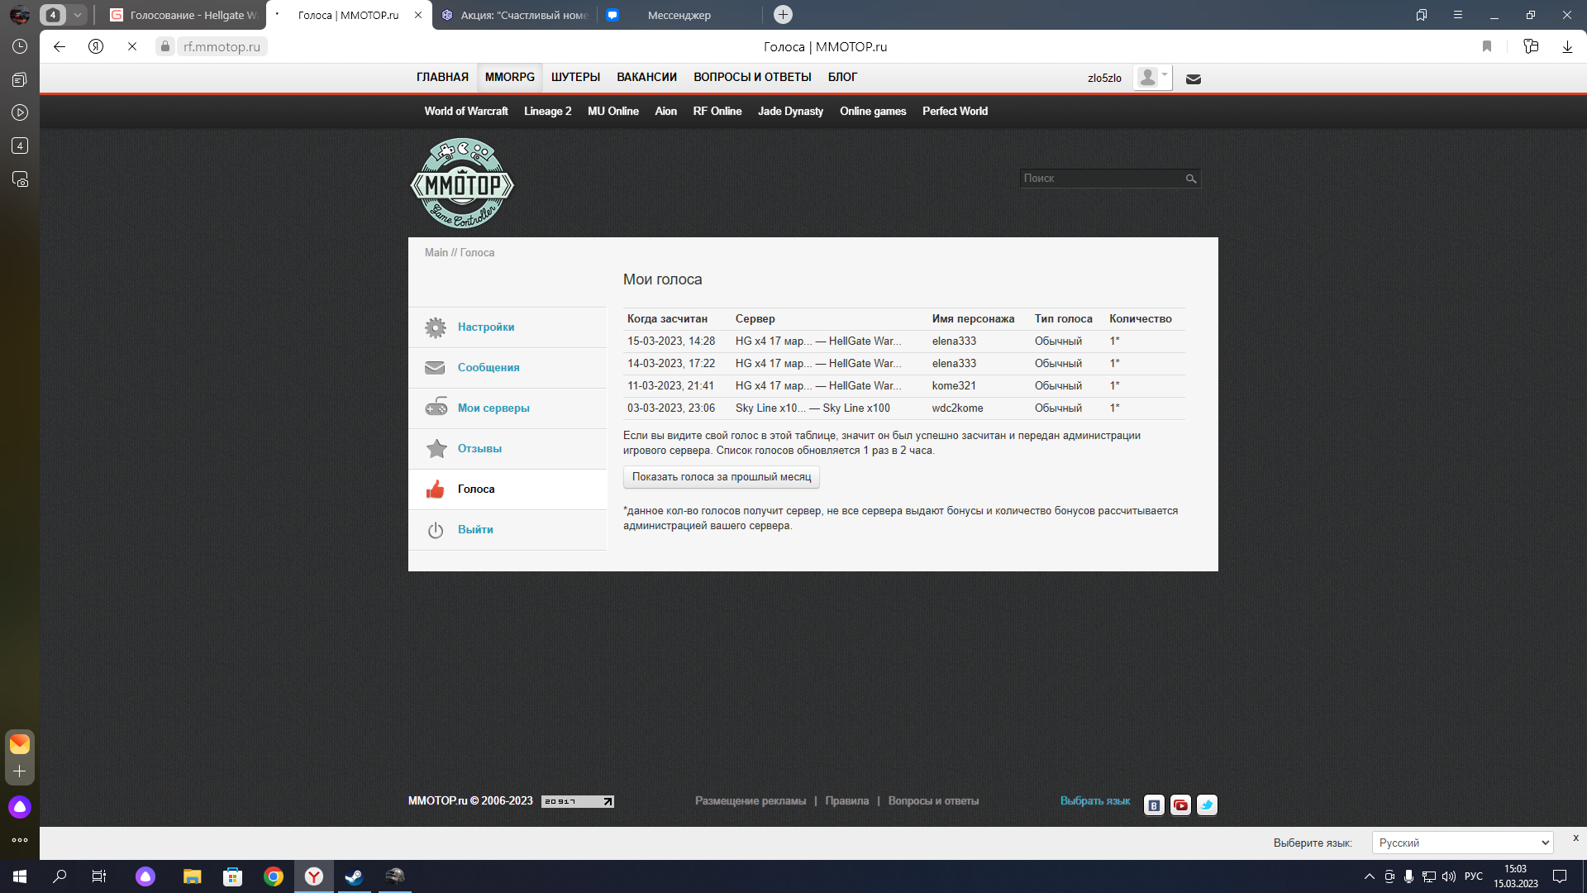The width and height of the screenshot is (1587, 893).
Task: Click the power icon for Выйти
Action: (x=436, y=530)
